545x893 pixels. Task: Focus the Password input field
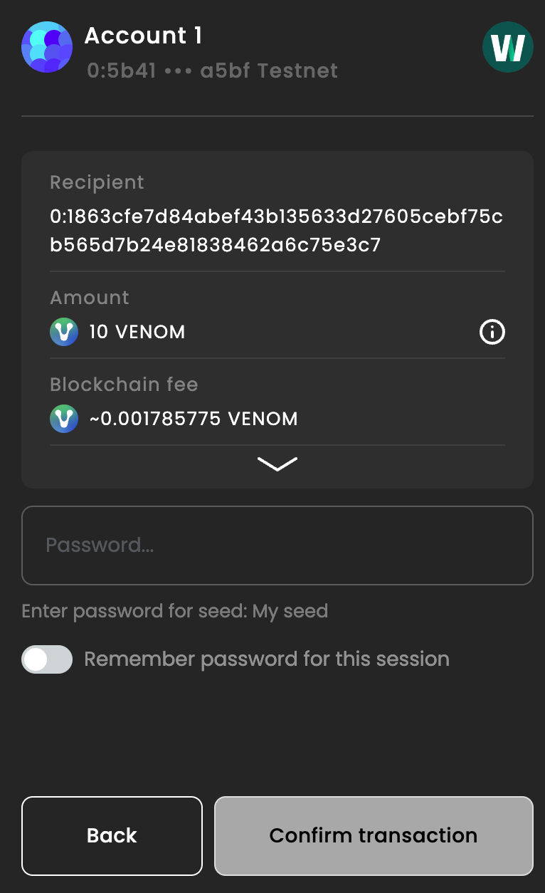(x=277, y=545)
